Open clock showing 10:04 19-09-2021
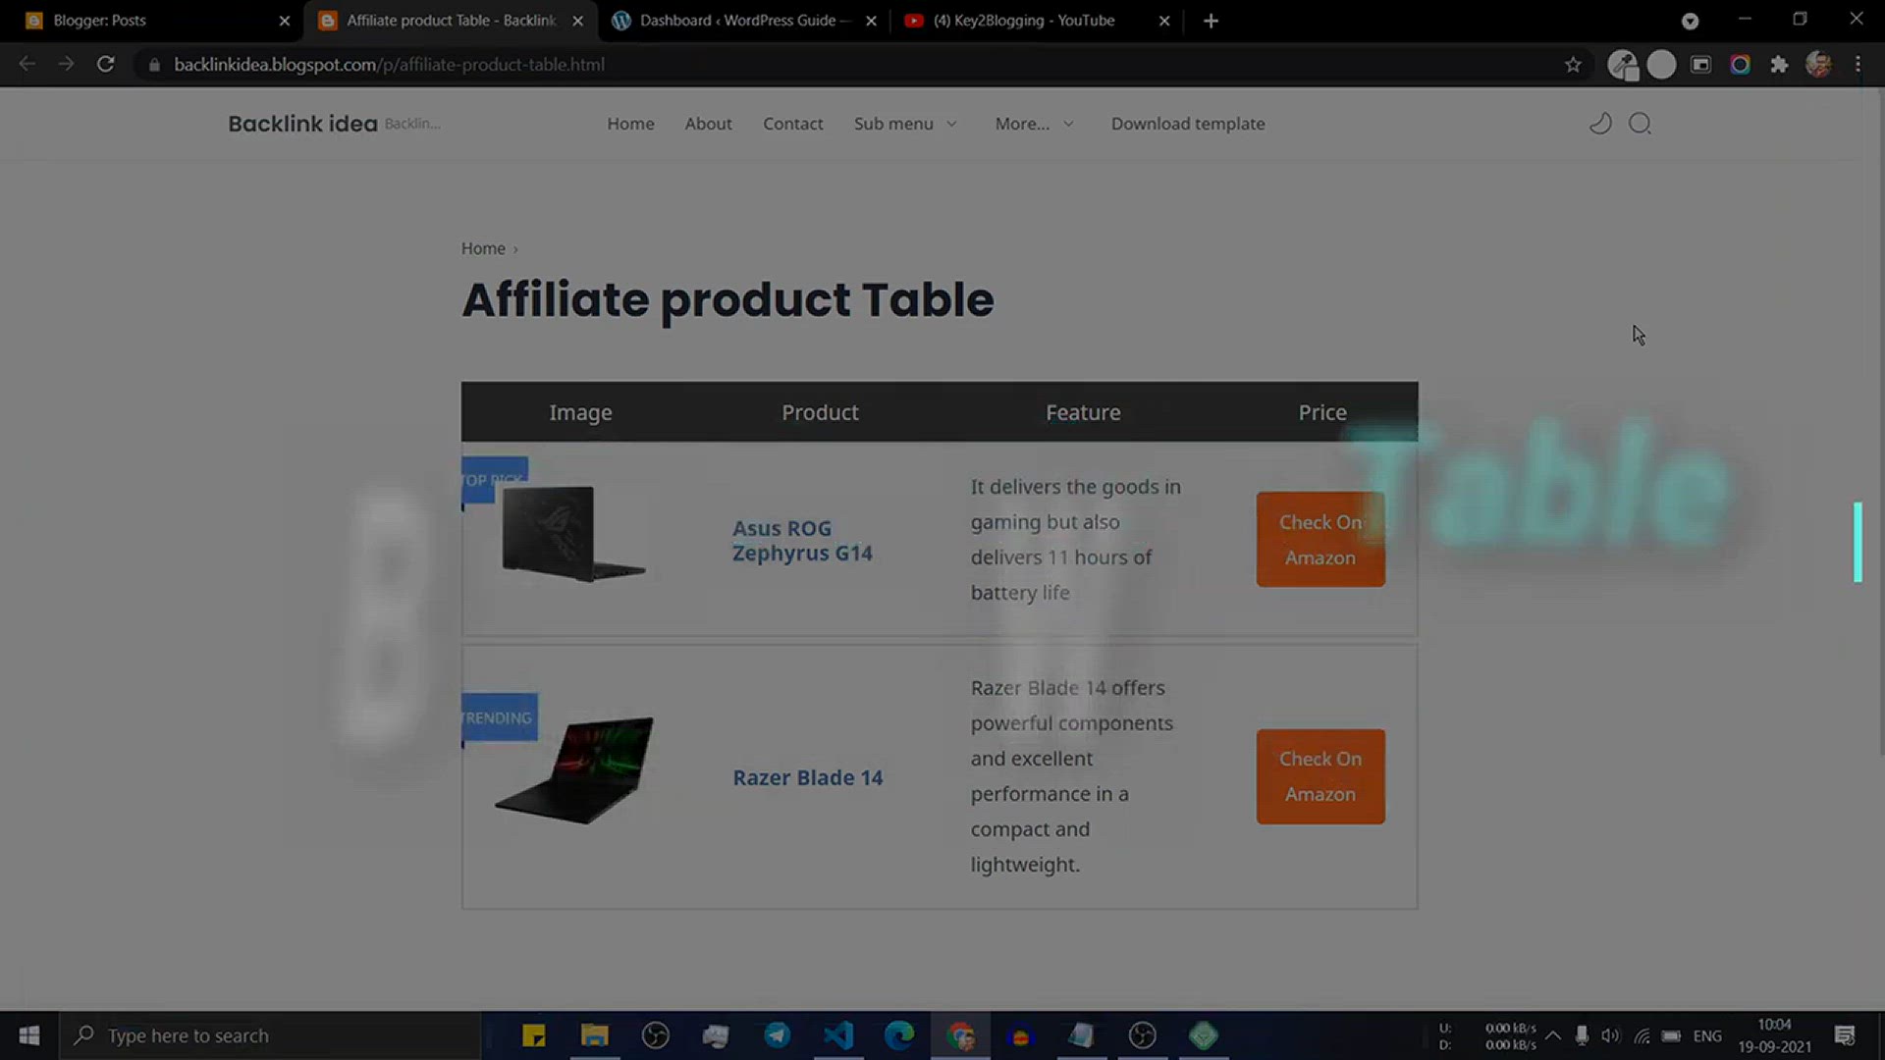 (1774, 1035)
